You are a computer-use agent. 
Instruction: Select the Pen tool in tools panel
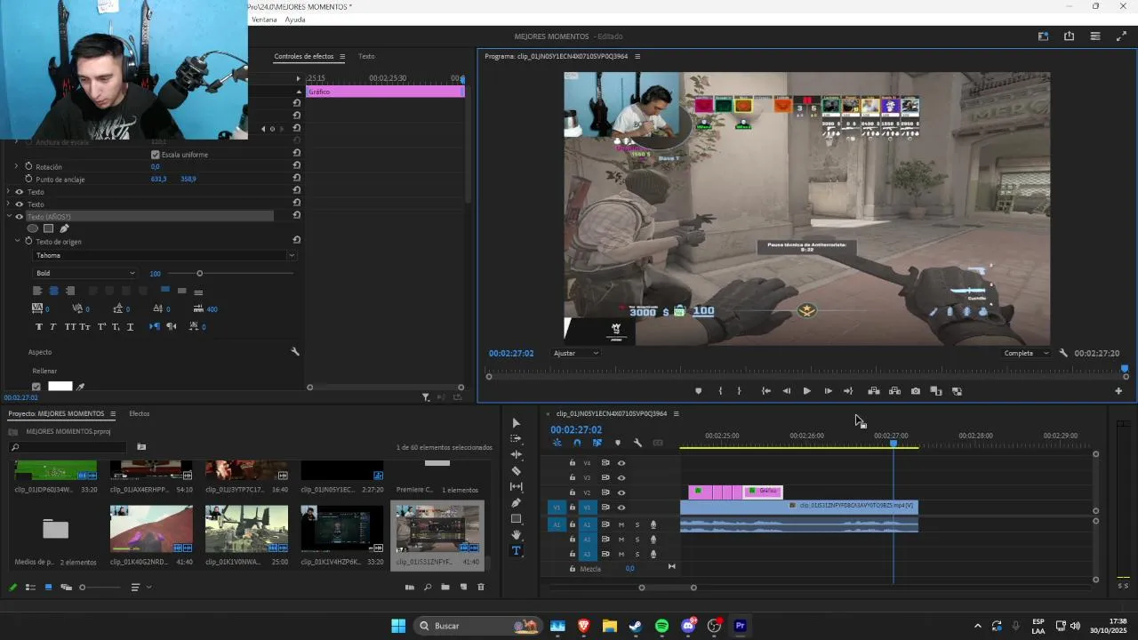516,503
